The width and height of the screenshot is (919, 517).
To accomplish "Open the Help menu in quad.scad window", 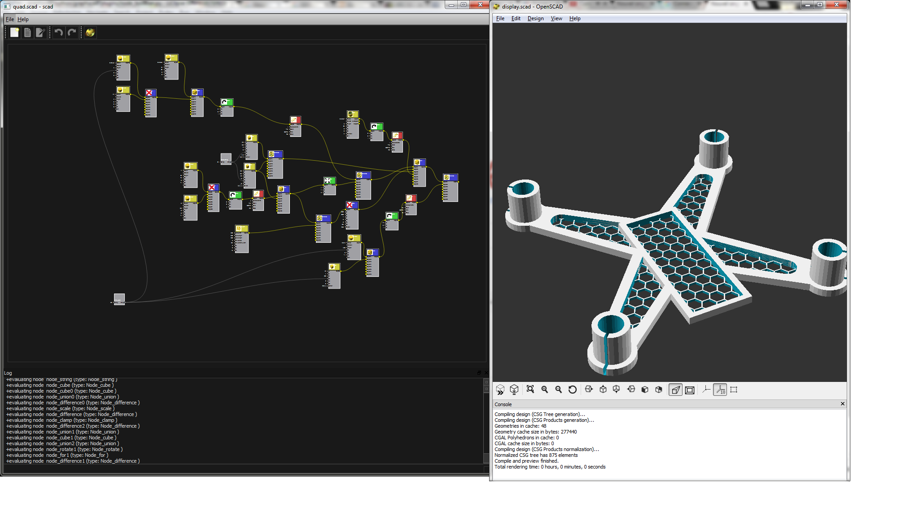I will coord(23,19).
